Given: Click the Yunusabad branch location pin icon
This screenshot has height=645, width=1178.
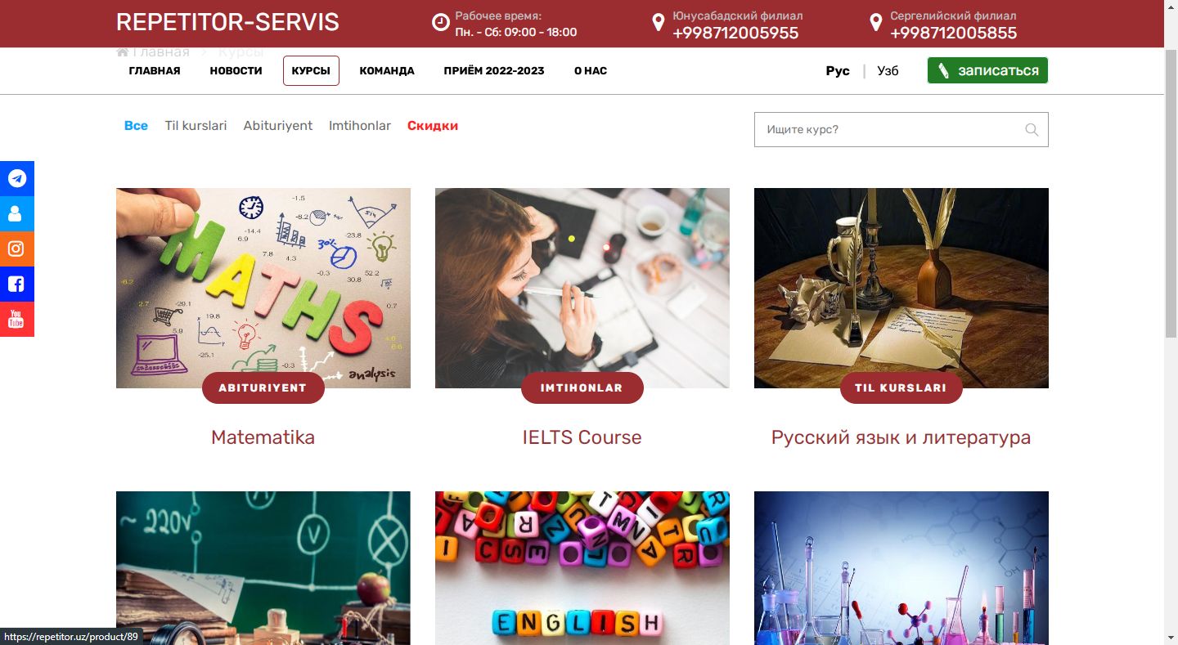Looking at the screenshot, I should point(659,22).
